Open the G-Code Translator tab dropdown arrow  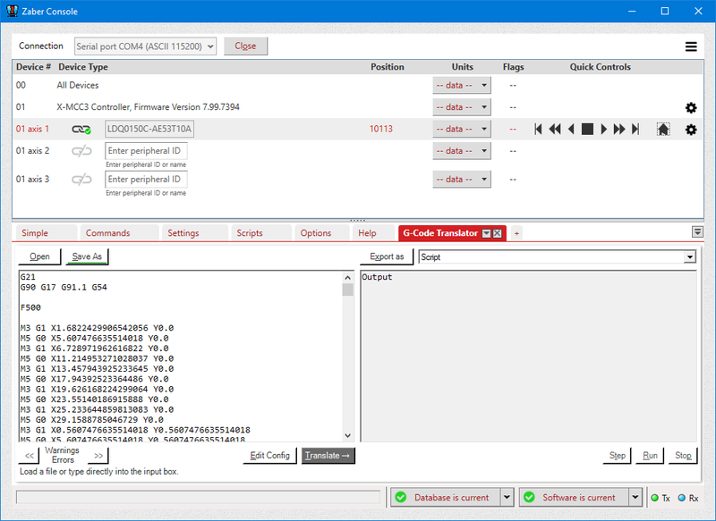point(487,233)
